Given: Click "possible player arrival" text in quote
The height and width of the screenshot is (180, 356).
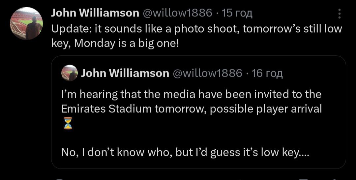Looking at the screenshot, I should [266, 109].
